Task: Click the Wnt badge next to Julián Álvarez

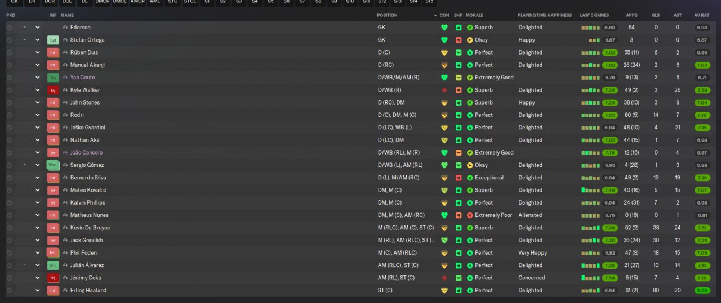Action: tap(53, 265)
